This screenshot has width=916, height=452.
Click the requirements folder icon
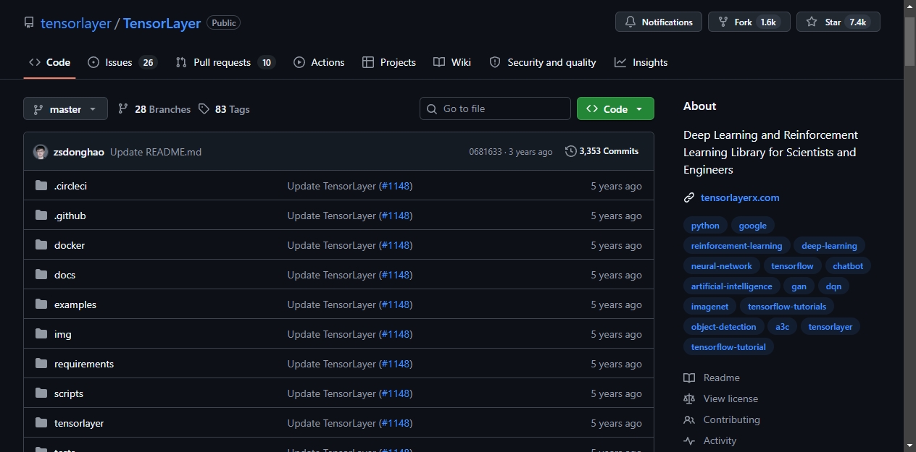pyautogui.click(x=41, y=364)
